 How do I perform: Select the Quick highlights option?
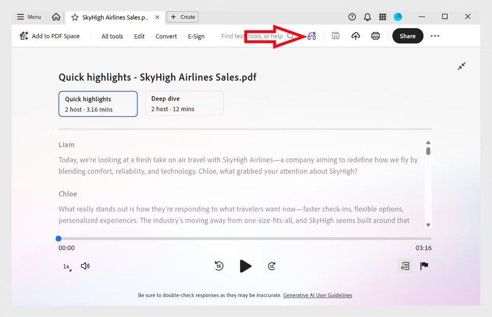[98, 104]
